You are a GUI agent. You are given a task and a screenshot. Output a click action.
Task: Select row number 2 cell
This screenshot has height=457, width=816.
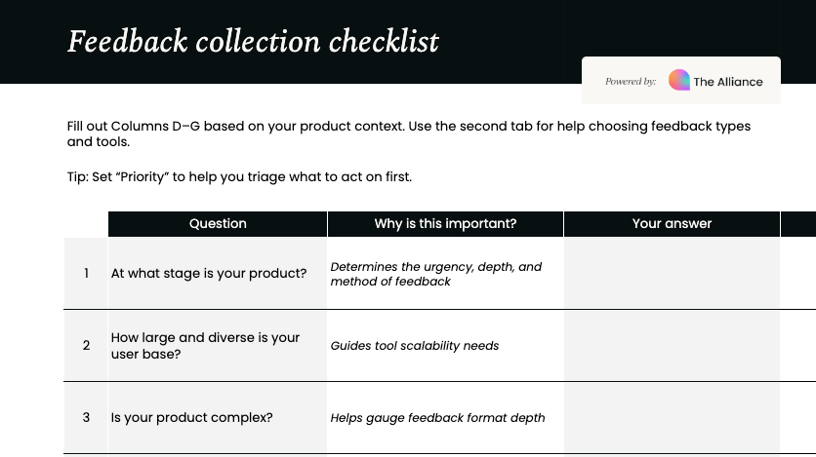click(86, 346)
